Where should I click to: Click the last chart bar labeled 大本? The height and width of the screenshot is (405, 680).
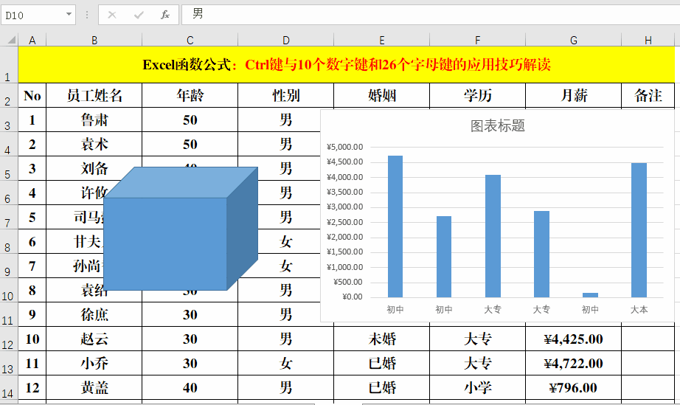click(639, 230)
